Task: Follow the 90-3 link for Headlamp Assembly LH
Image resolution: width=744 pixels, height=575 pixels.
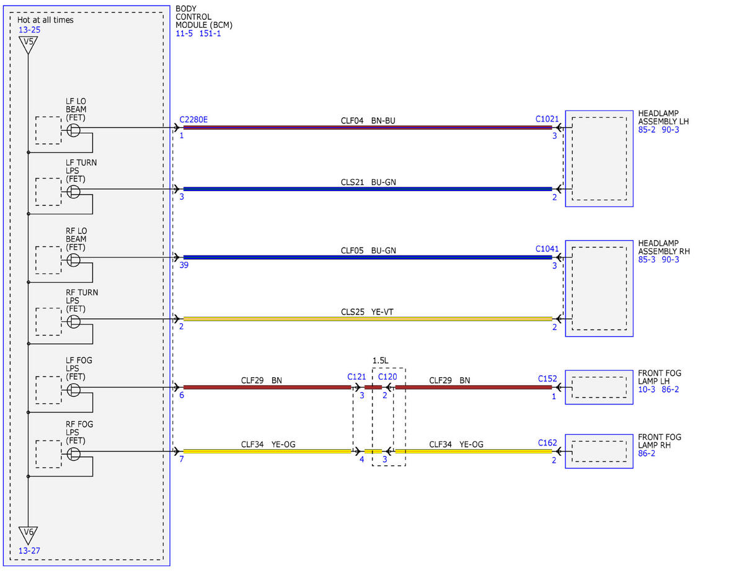Action: 670,130
